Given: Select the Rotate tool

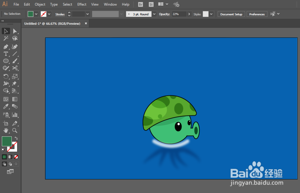Looking at the screenshot, I should [6, 76].
